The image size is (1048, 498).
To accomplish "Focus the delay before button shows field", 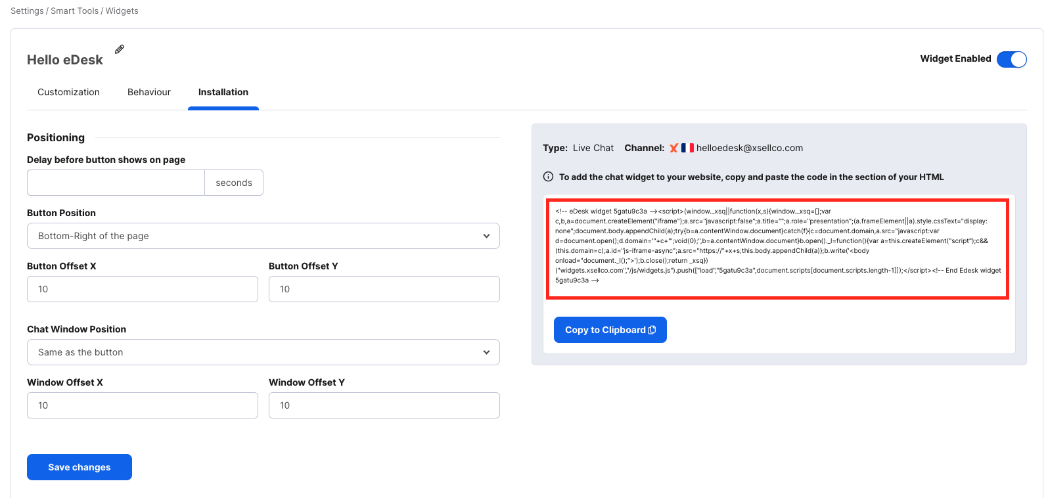I will pos(116,183).
